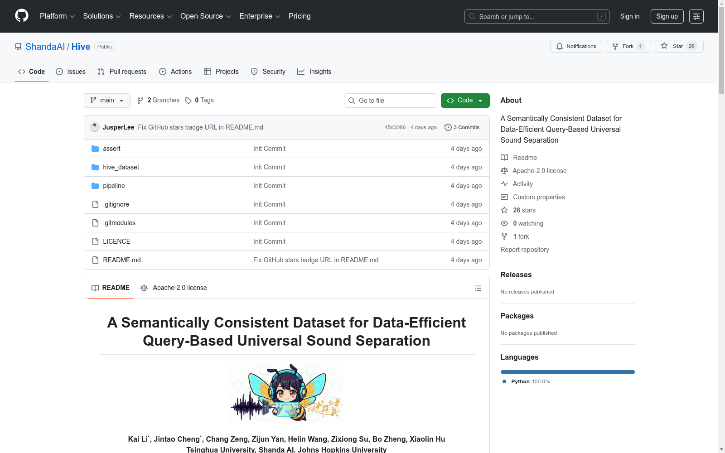Switch to the Pull requests tab
725x453 pixels.
tap(122, 72)
